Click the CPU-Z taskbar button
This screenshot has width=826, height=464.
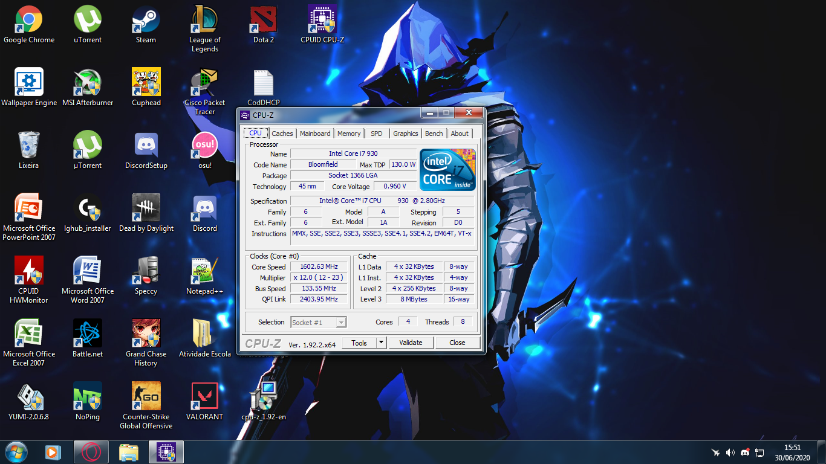tap(166, 452)
